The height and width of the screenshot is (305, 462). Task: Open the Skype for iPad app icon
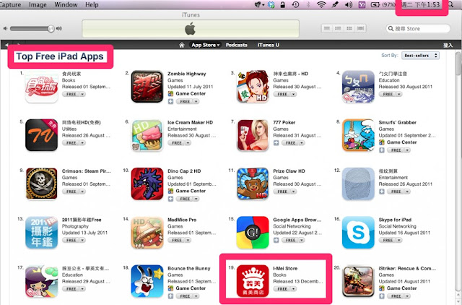tap(358, 232)
